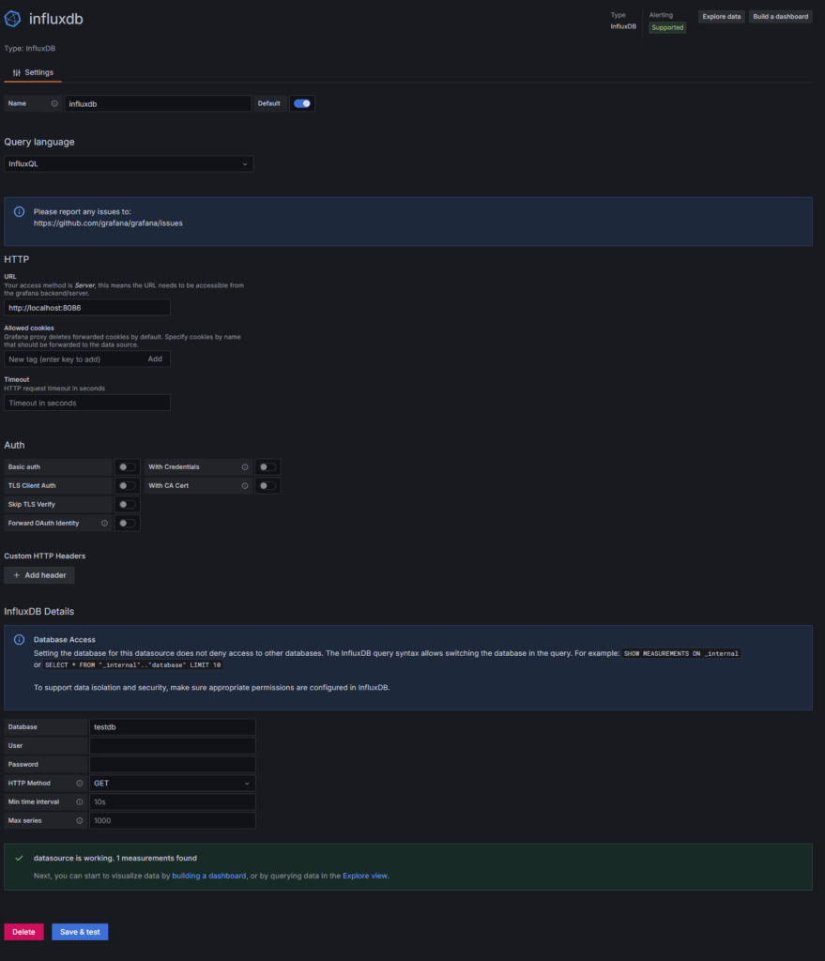Toggle TLS Client Auth on
Image resolution: width=825 pixels, height=961 pixels.
pos(127,486)
